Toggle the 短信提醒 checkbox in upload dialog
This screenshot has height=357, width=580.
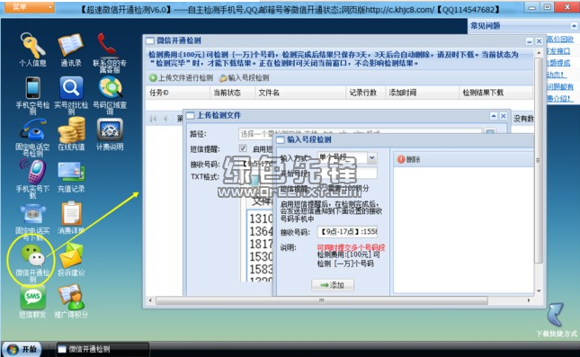243,148
